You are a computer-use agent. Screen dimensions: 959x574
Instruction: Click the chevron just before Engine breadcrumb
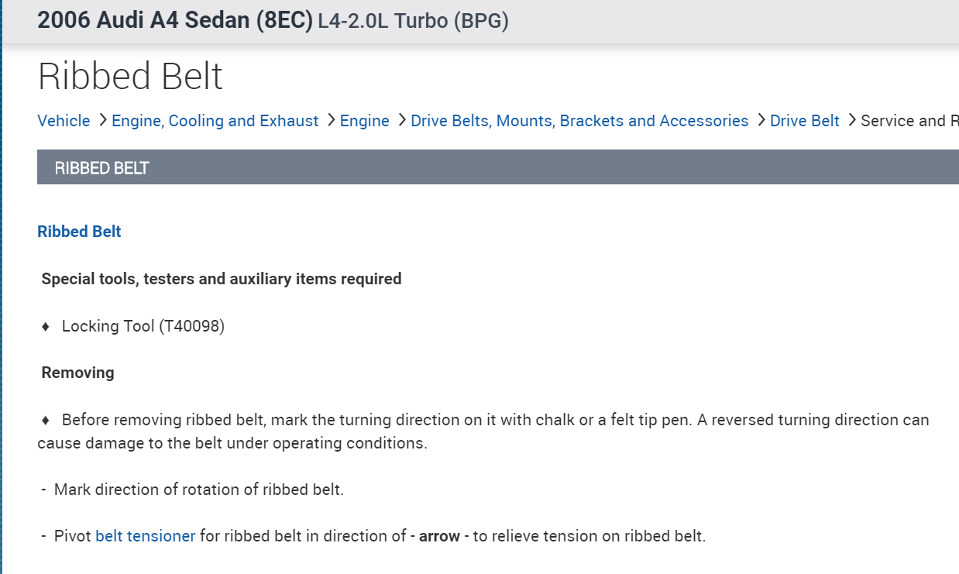click(x=331, y=121)
